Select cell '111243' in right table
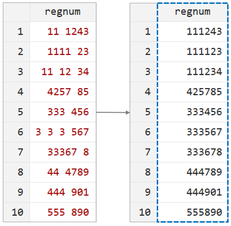This screenshot has height=226, width=231. [x=192, y=32]
